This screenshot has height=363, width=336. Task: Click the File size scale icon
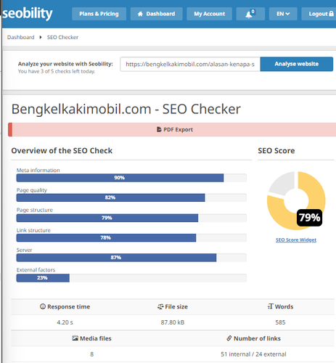click(160, 306)
